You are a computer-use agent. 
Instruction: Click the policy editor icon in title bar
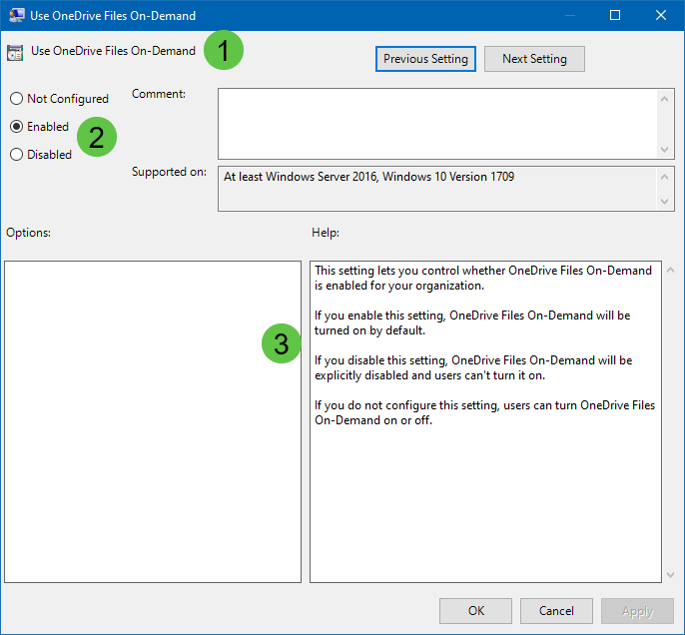(16, 15)
